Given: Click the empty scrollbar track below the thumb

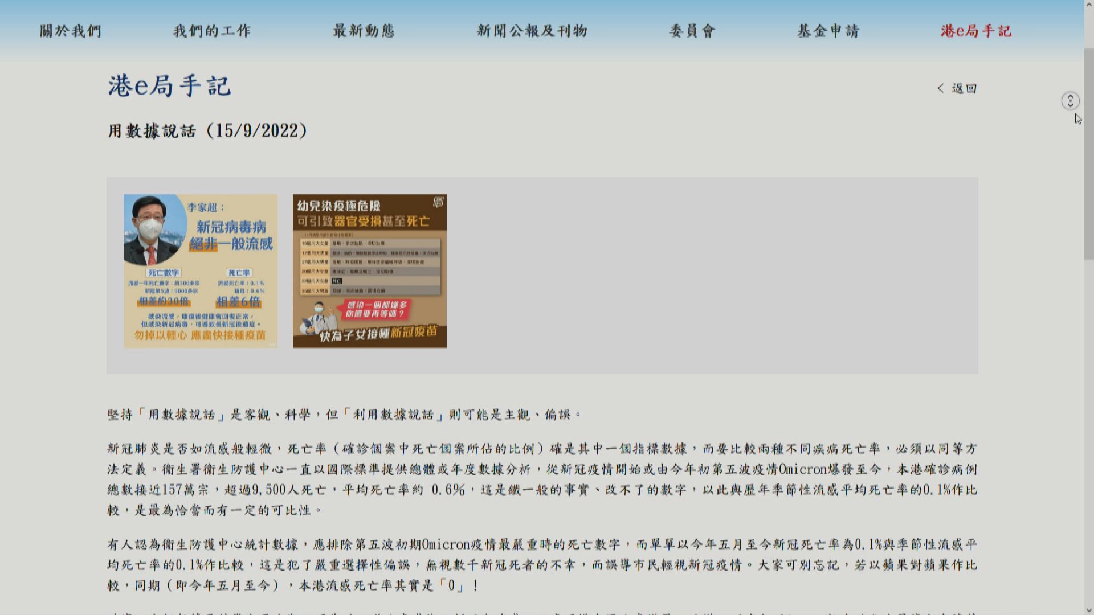Looking at the screenshot, I should [1088, 433].
